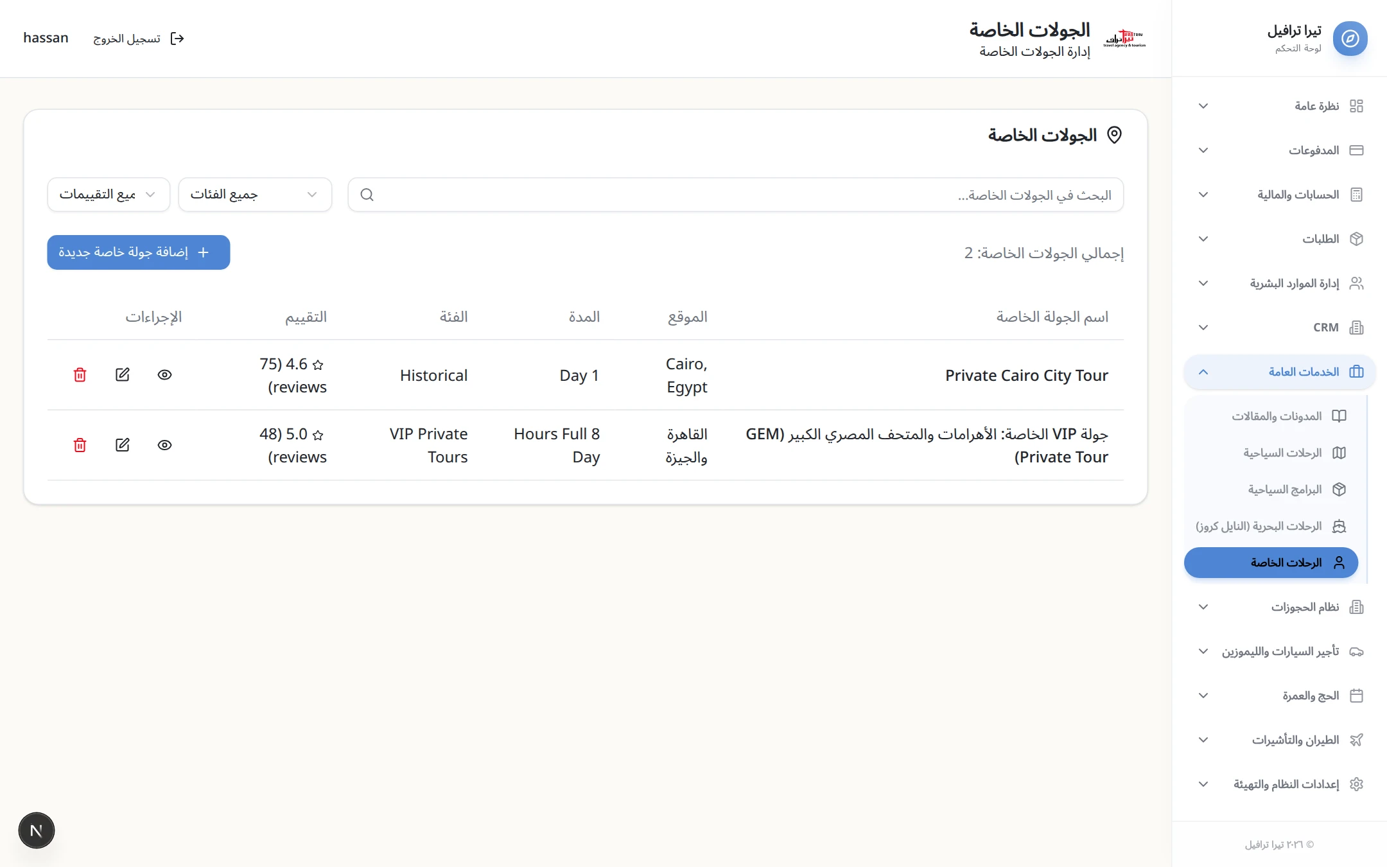Open الرحلات السياحية menu item

[x=1271, y=453]
